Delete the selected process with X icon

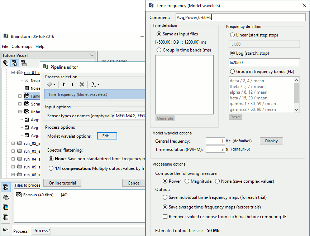[82, 84]
